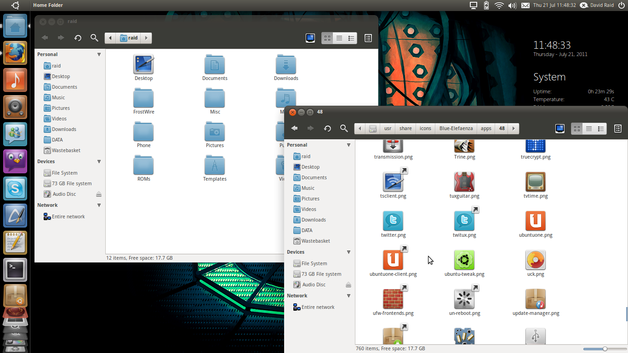
Task: Open FrostWire folder in raid window
Action: click(x=143, y=99)
